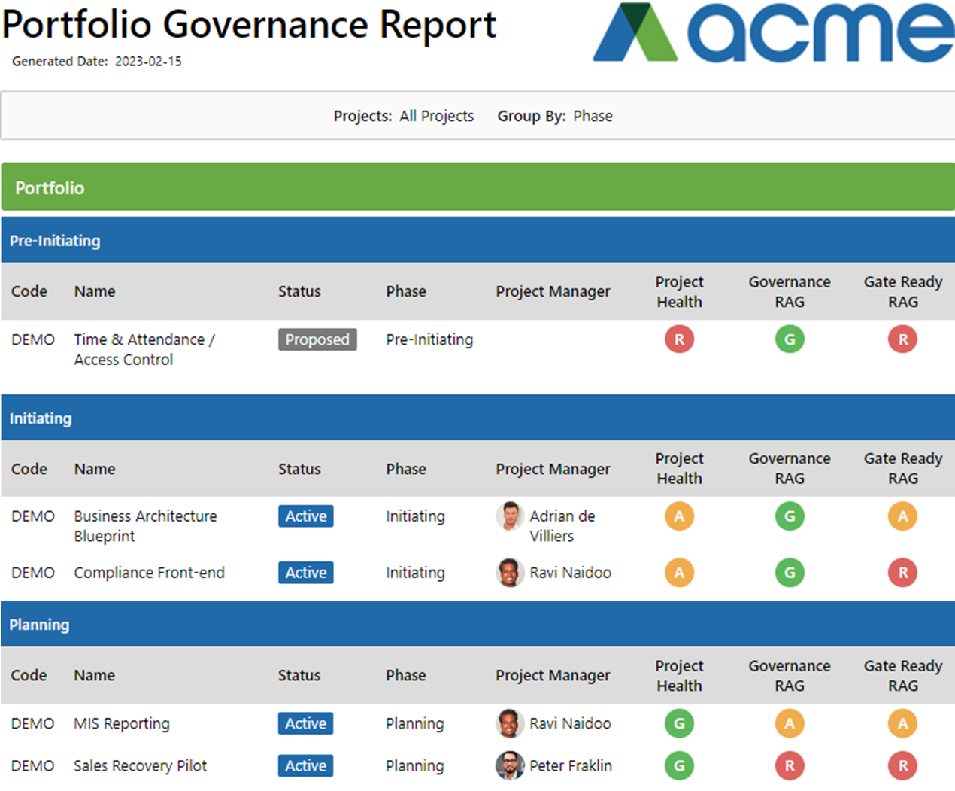Click the Proposed status badge
This screenshot has width=955, height=791.
(x=317, y=339)
